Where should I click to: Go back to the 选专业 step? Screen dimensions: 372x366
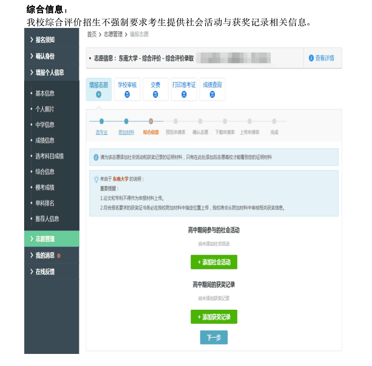click(101, 132)
